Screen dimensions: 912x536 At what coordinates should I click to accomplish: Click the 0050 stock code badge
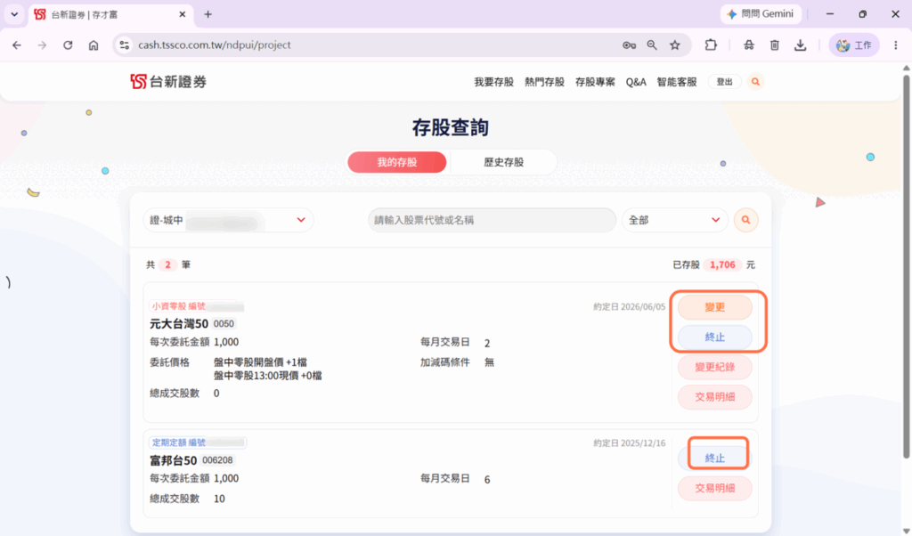coord(224,324)
